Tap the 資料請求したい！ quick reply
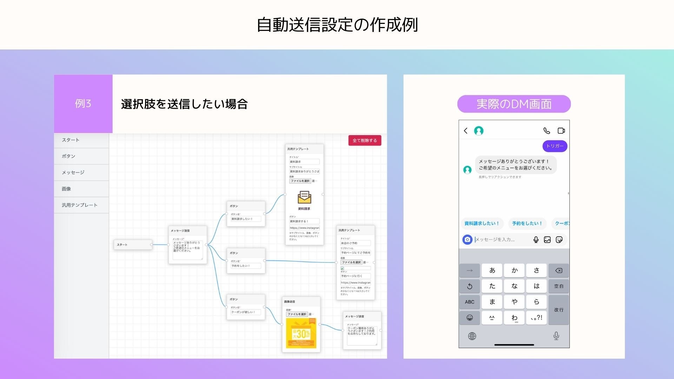Viewport: 674px width, 379px height. [x=482, y=223]
